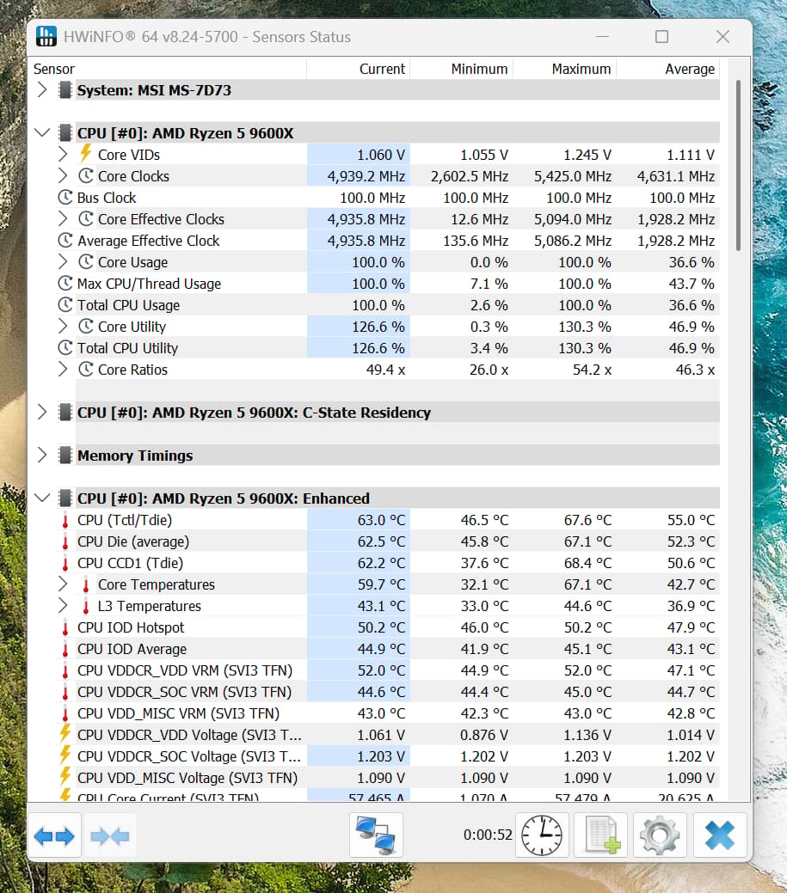Select CPU VDDCR_SOC VRM (SVI3 TFN) row
This screenshot has height=893, width=787.
point(388,692)
